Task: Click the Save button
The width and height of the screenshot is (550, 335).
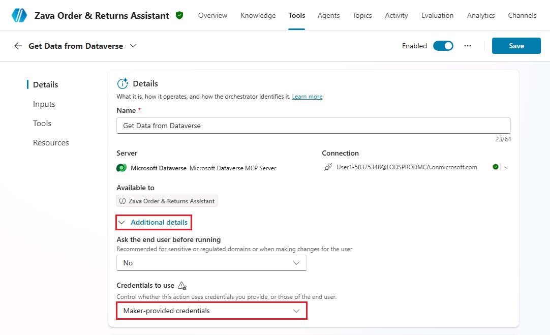Action: (516, 46)
